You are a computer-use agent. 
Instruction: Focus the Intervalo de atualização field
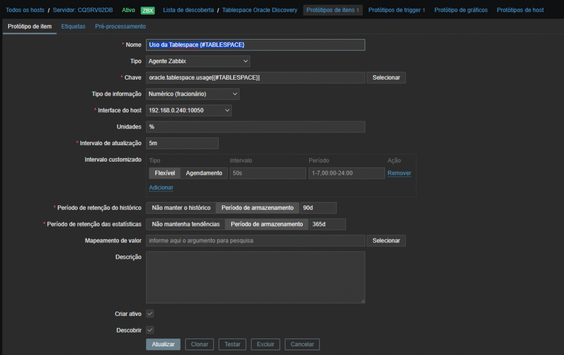click(182, 143)
